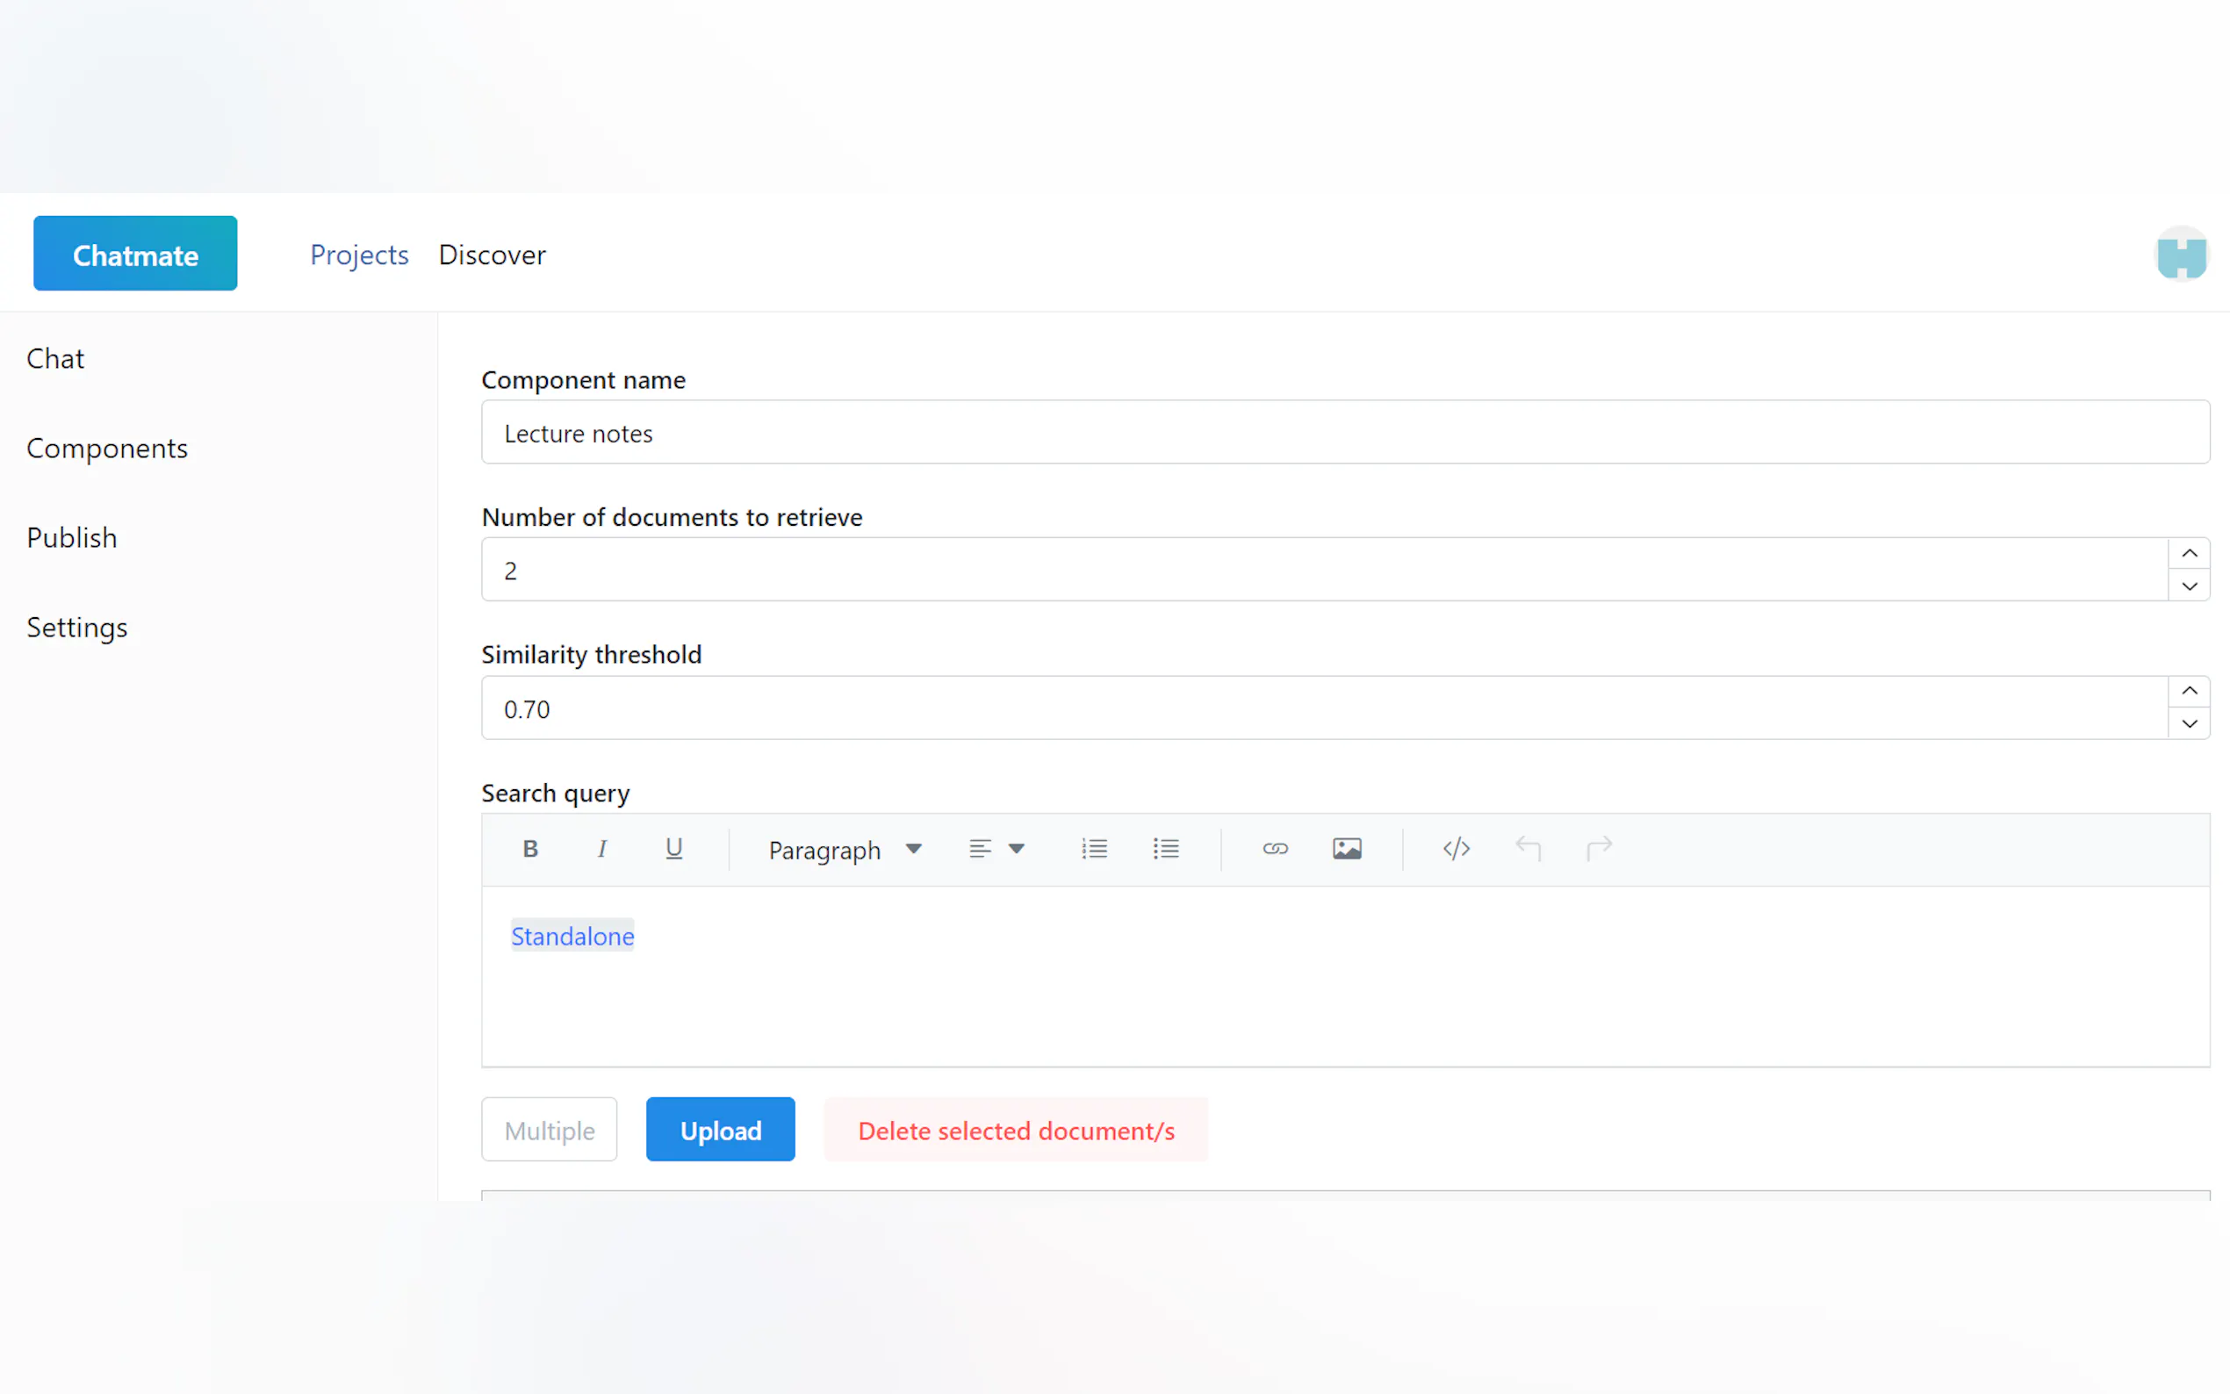The image size is (2230, 1394).
Task: Toggle bold formatting in editor
Action: [x=530, y=848]
